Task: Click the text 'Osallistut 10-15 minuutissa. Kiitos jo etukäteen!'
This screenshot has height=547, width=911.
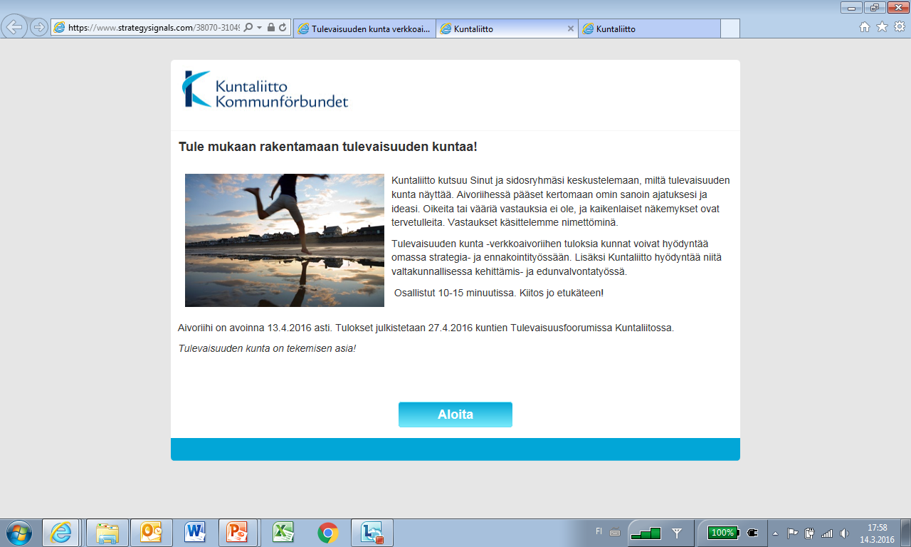Action: (499, 293)
